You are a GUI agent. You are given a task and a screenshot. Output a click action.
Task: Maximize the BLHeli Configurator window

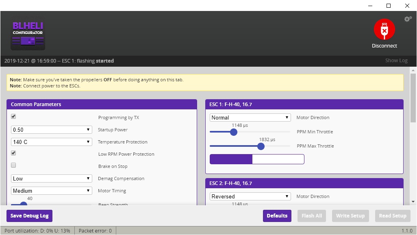tap(389, 6)
